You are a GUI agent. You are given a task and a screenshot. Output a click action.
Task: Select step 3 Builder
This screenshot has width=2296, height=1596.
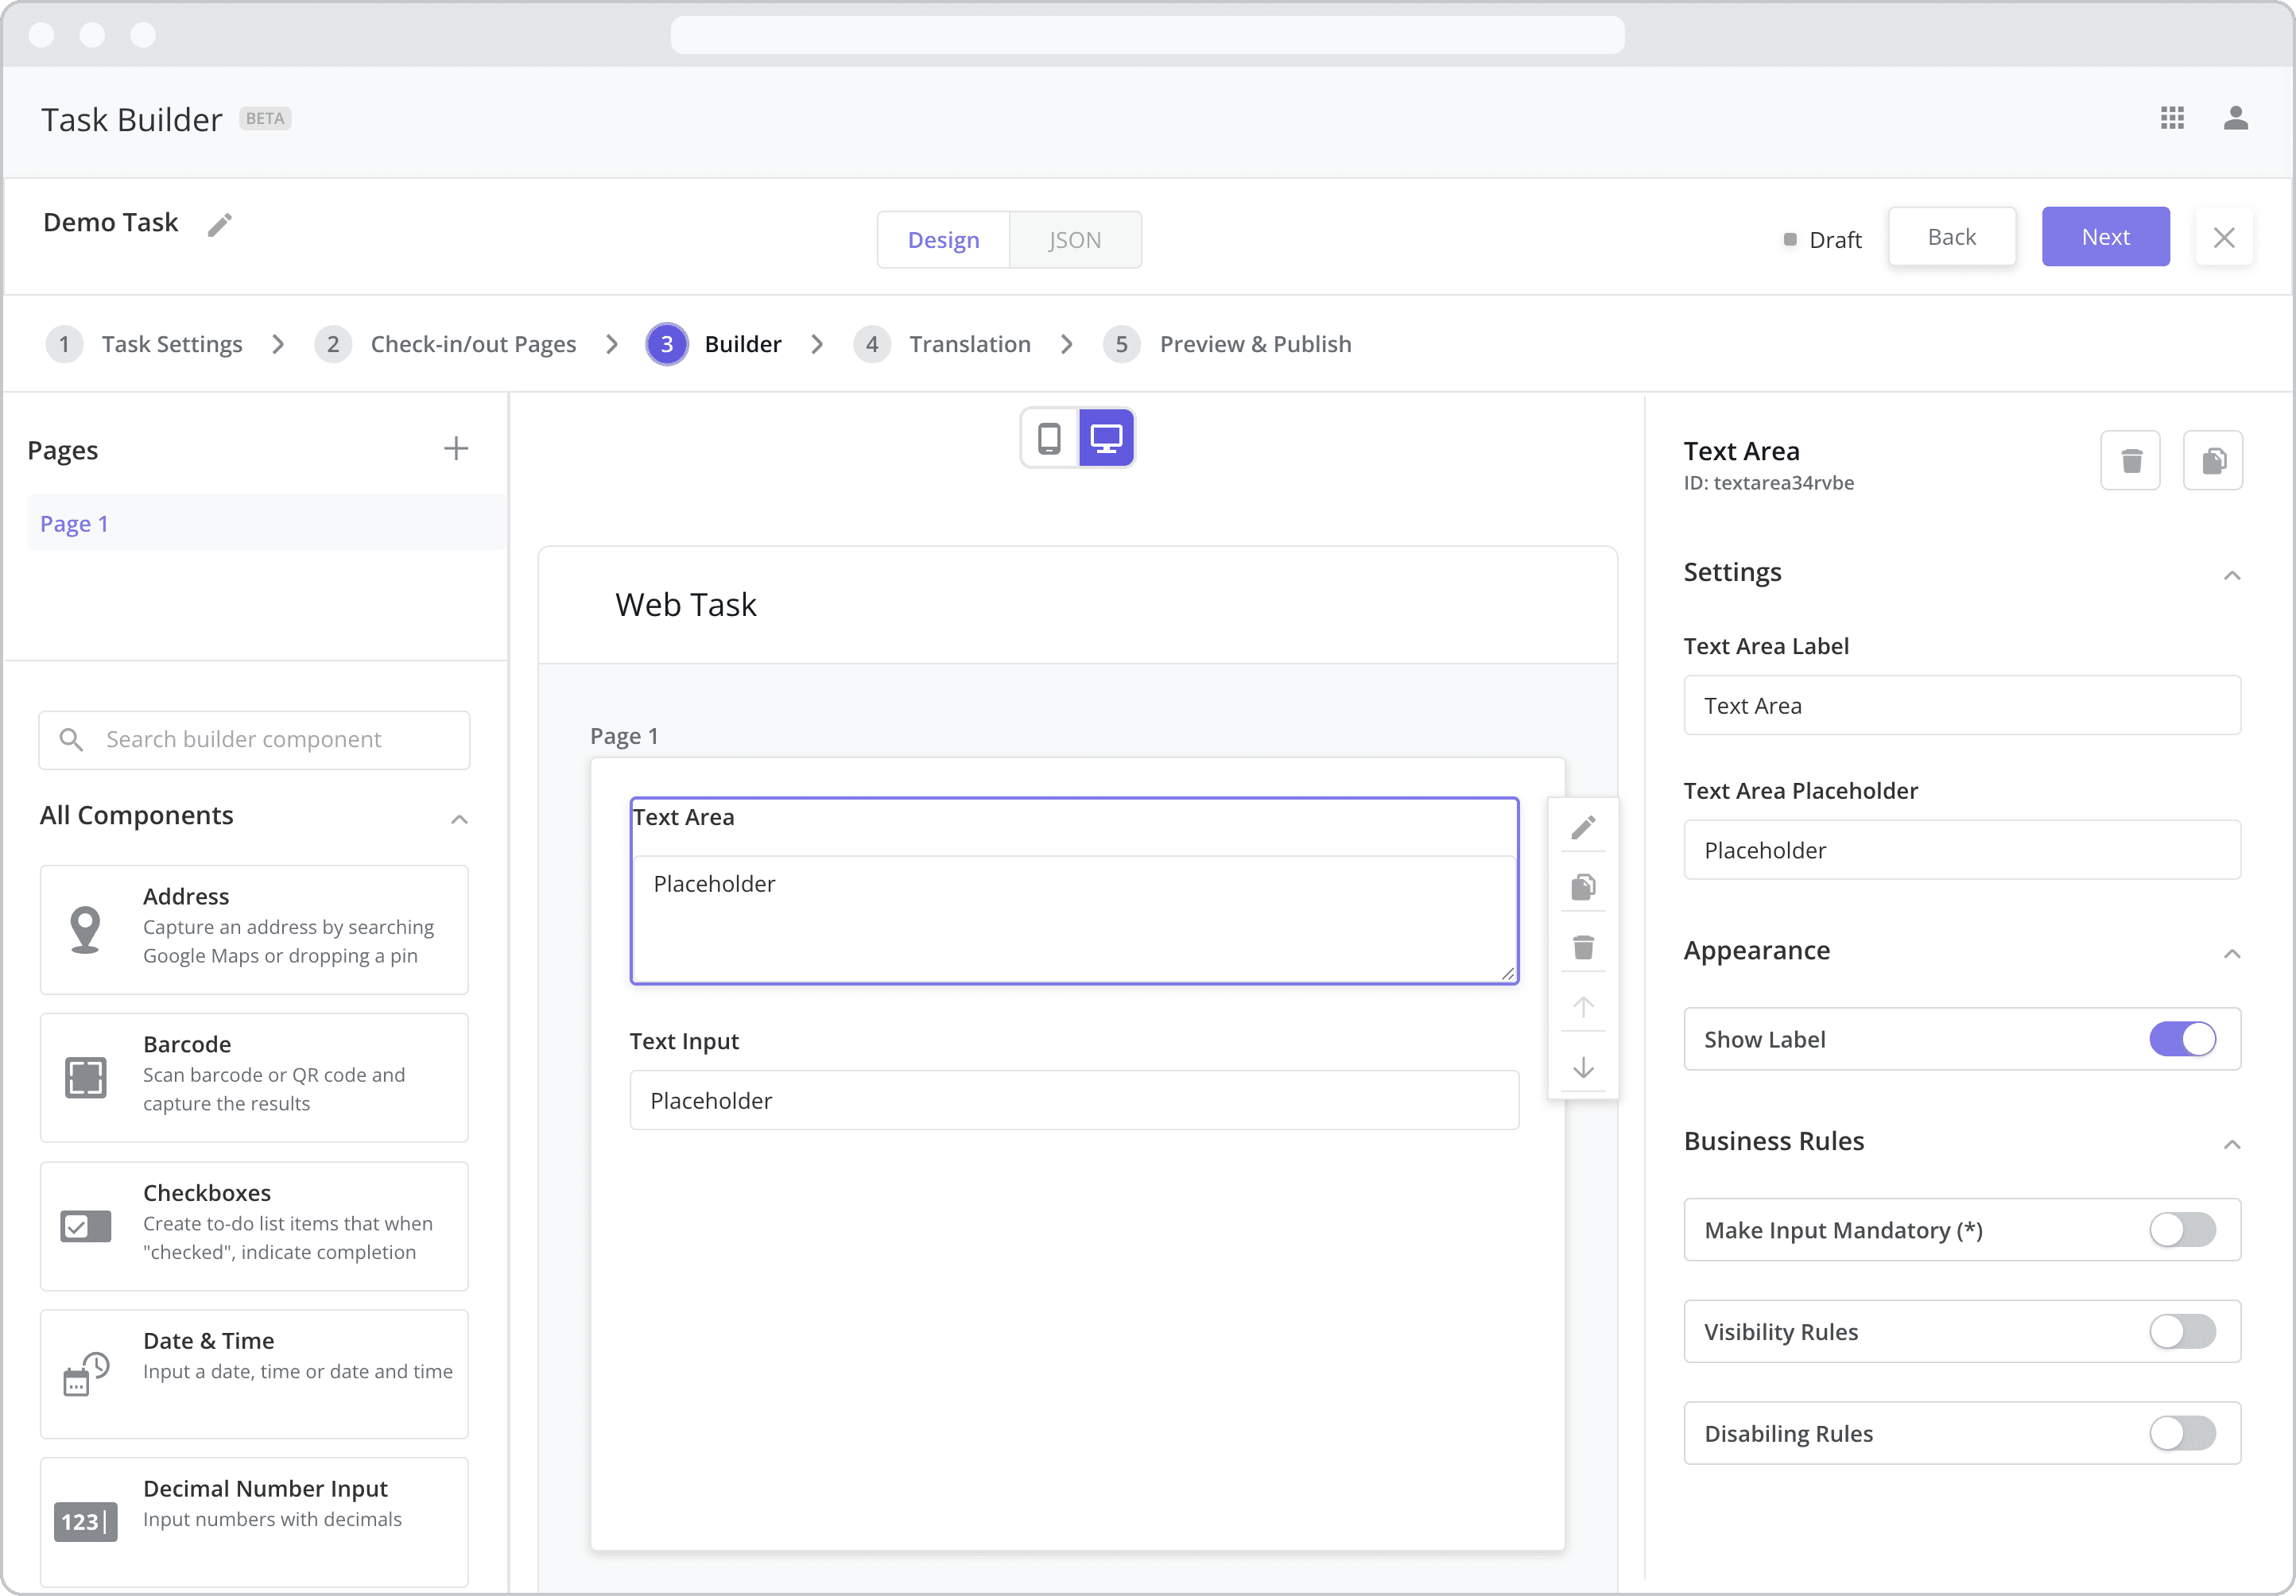(x=714, y=344)
